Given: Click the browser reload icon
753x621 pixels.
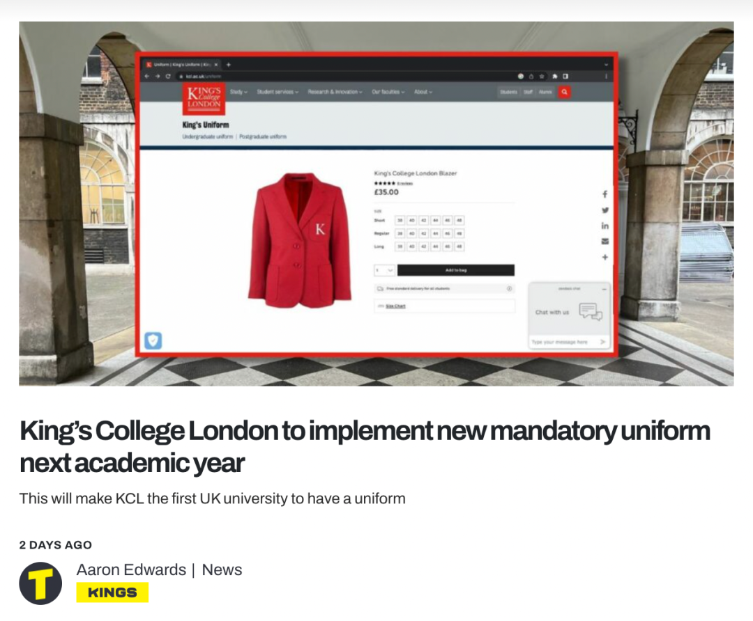Looking at the screenshot, I should (168, 77).
